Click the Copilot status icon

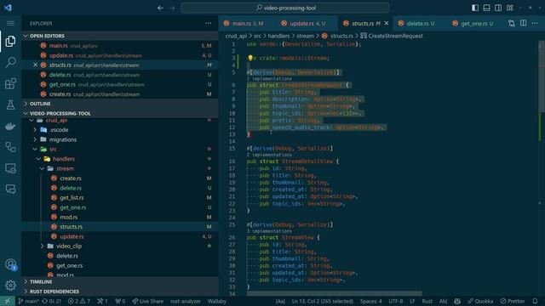457,301
